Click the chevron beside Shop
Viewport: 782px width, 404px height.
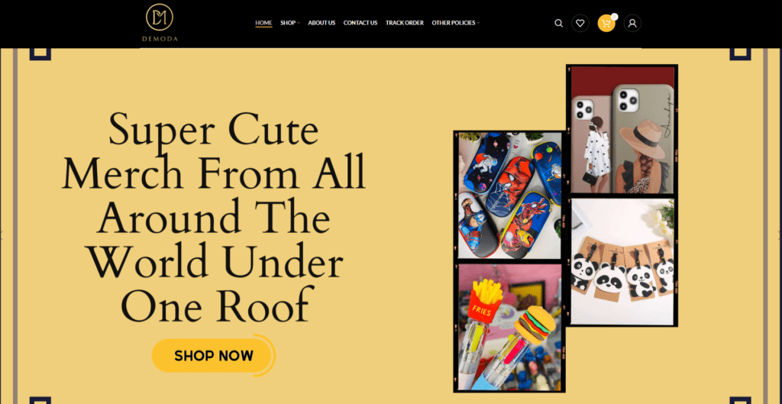pos(299,23)
